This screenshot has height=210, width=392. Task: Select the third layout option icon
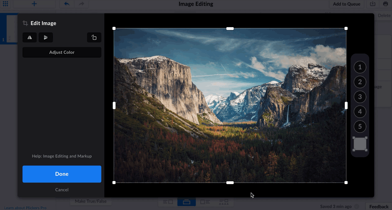205,202
